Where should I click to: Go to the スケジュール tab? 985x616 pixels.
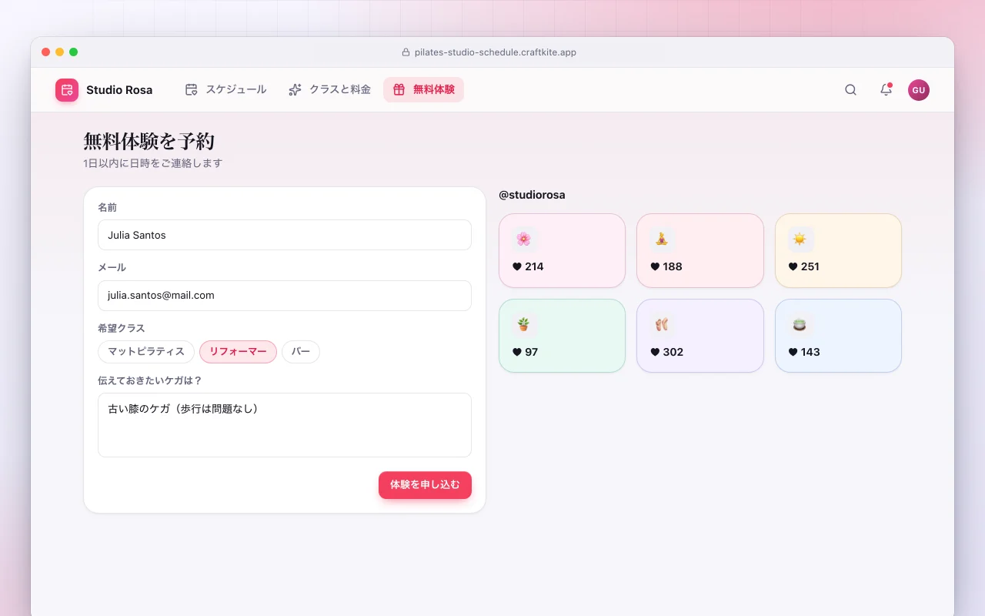click(x=225, y=90)
